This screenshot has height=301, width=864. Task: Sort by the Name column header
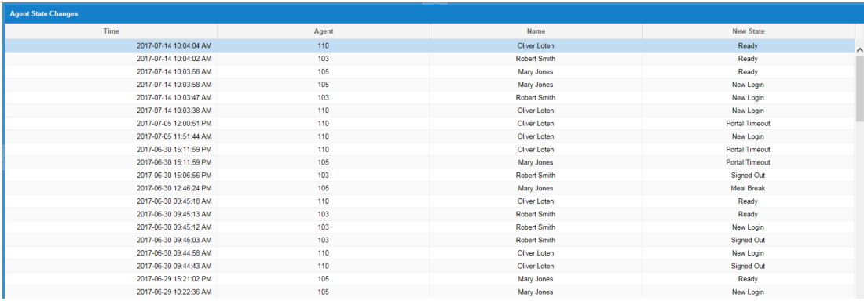point(536,31)
